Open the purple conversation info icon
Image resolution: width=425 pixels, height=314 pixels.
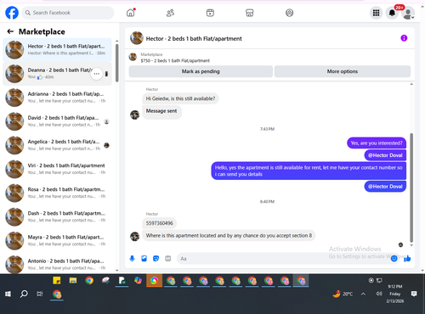404,38
